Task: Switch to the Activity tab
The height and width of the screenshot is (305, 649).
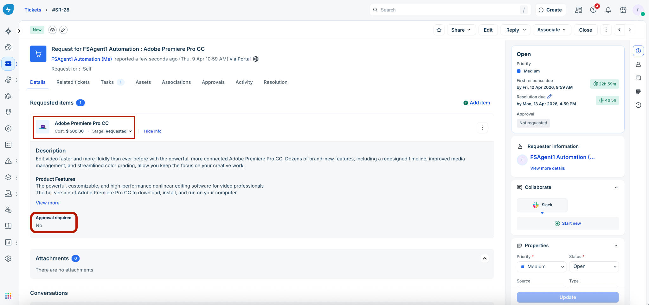Action: [x=244, y=82]
